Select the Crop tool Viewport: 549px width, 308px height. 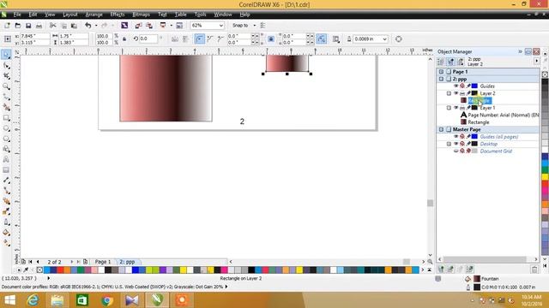pyautogui.click(x=6, y=76)
